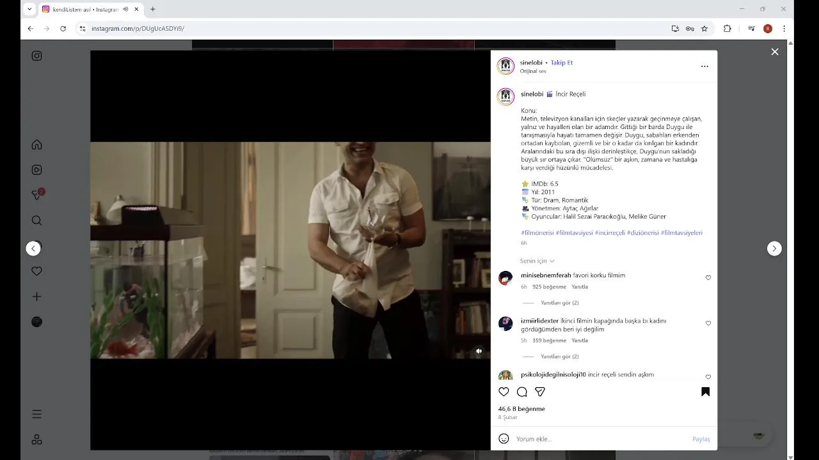819x460 pixels.
Task: Go to next post arrow
Action: coord(774,249)
